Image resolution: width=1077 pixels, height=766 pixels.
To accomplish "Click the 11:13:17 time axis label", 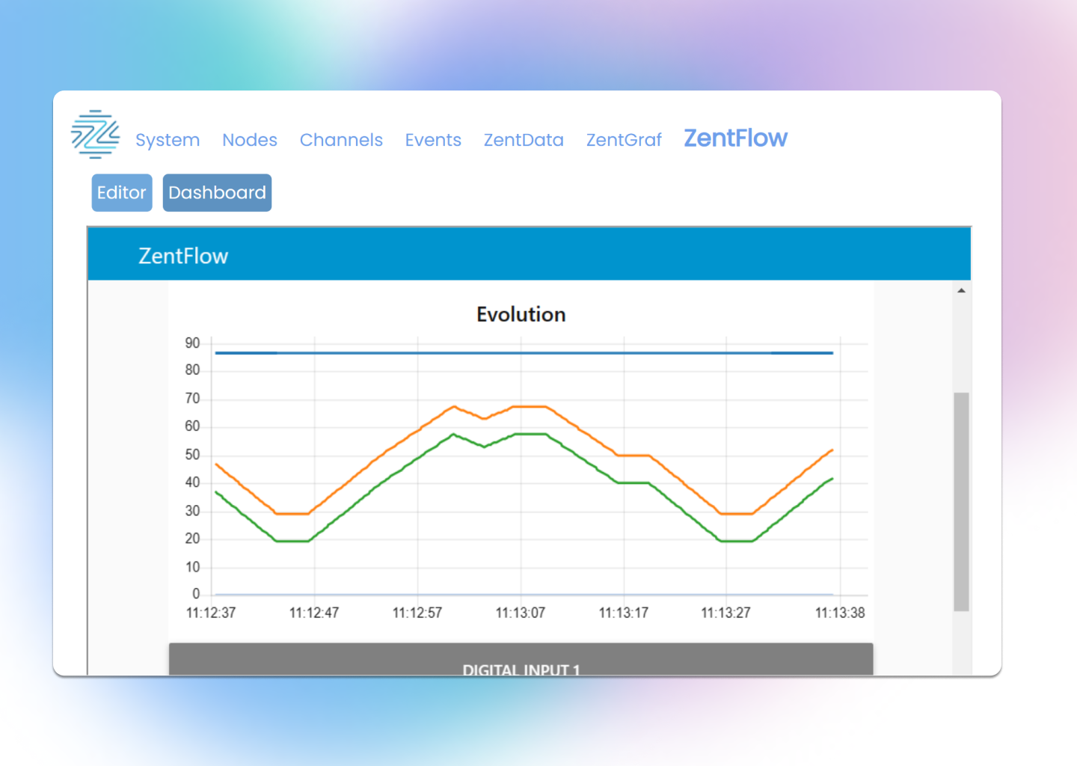I will pyautogui.click(x=624, y=613).
